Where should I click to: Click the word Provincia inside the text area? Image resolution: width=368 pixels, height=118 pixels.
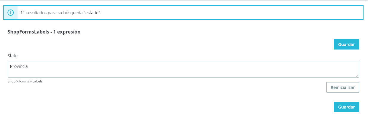tap(19, 66)
